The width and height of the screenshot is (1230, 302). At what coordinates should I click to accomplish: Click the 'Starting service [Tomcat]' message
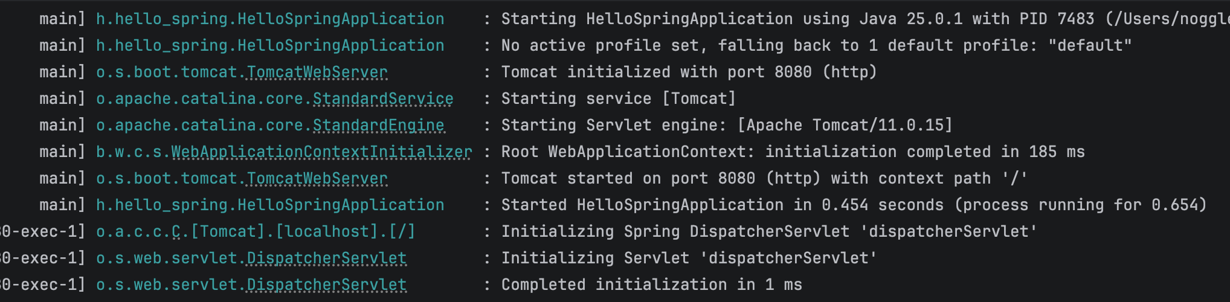click(618, 98)
